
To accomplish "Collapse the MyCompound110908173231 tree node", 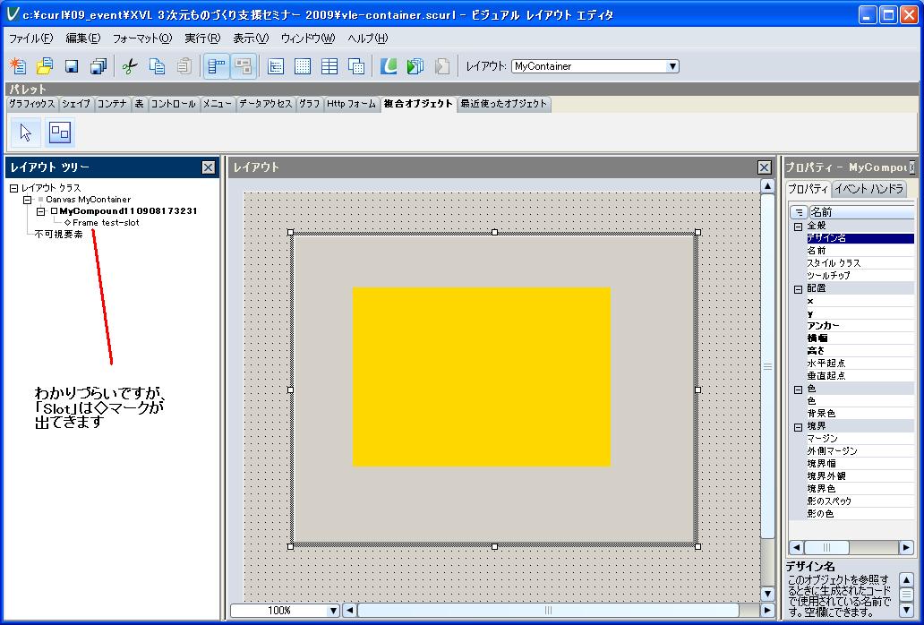I will 40,211.
